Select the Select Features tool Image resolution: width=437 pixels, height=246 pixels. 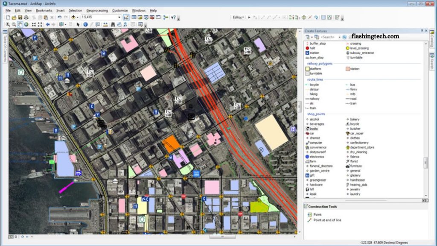click(61, 24)
